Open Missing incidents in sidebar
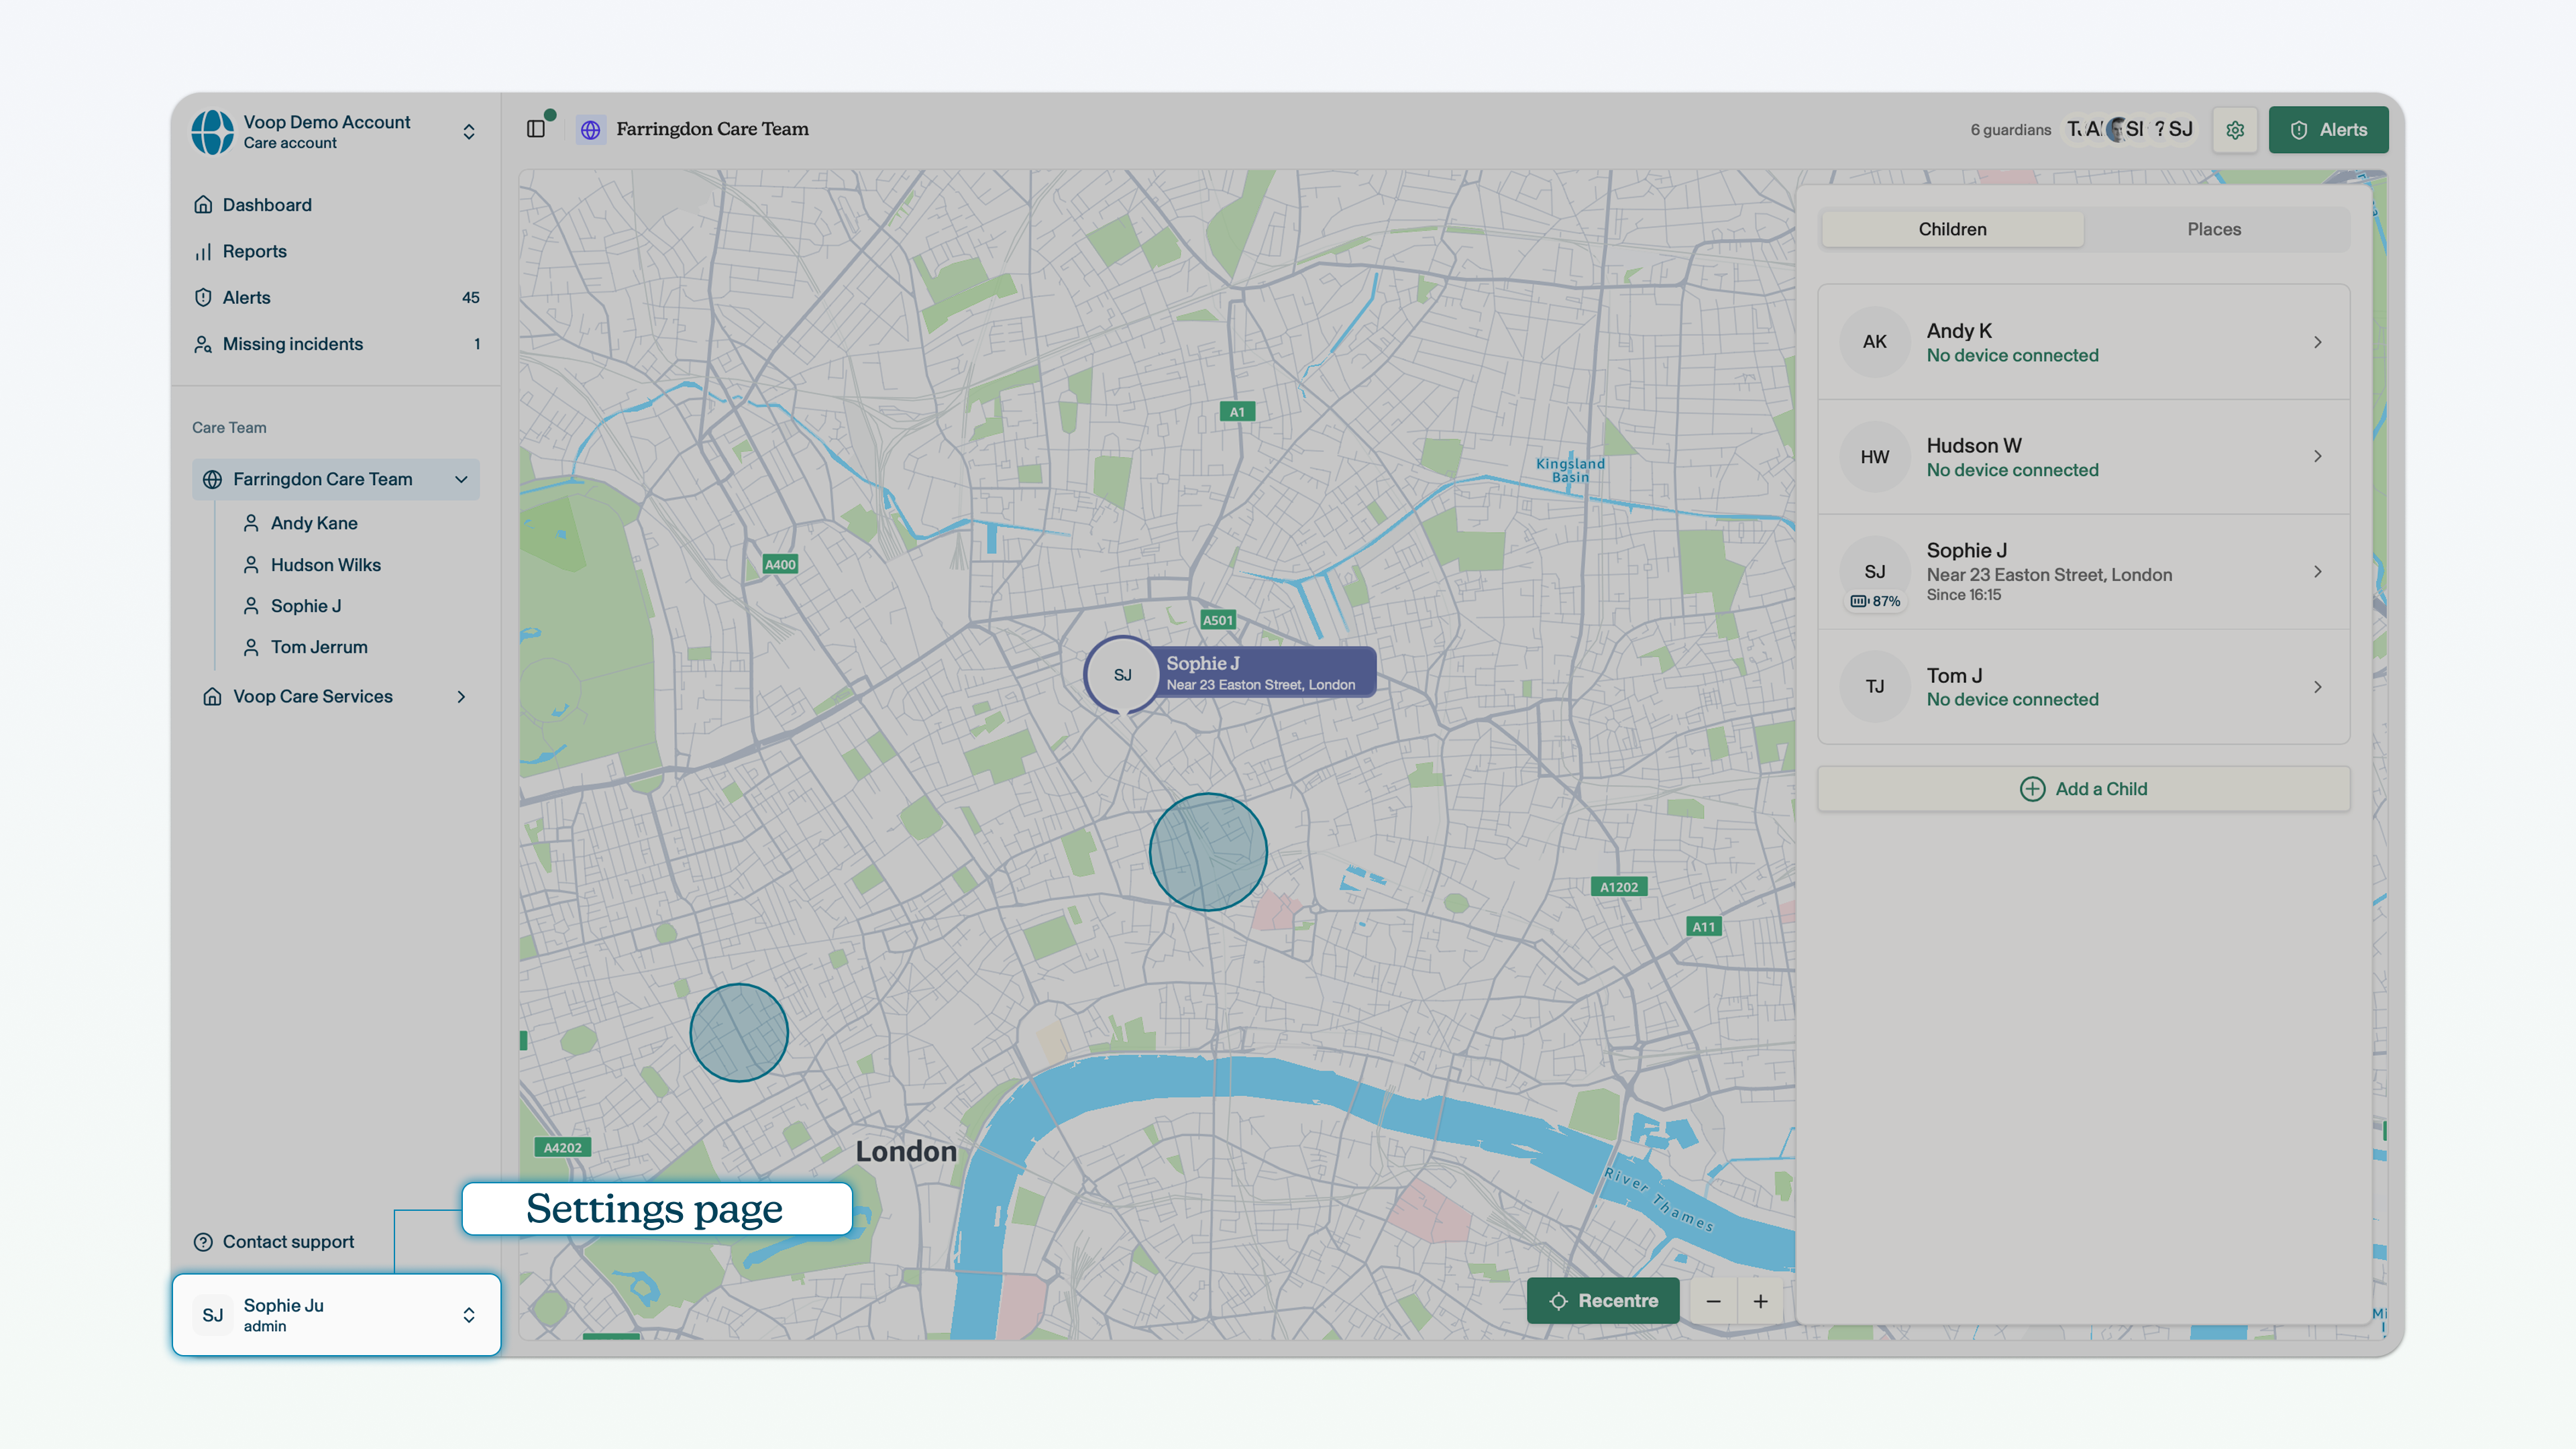Viewport: 2576px width, 1449px height. (x=335, y=344)
